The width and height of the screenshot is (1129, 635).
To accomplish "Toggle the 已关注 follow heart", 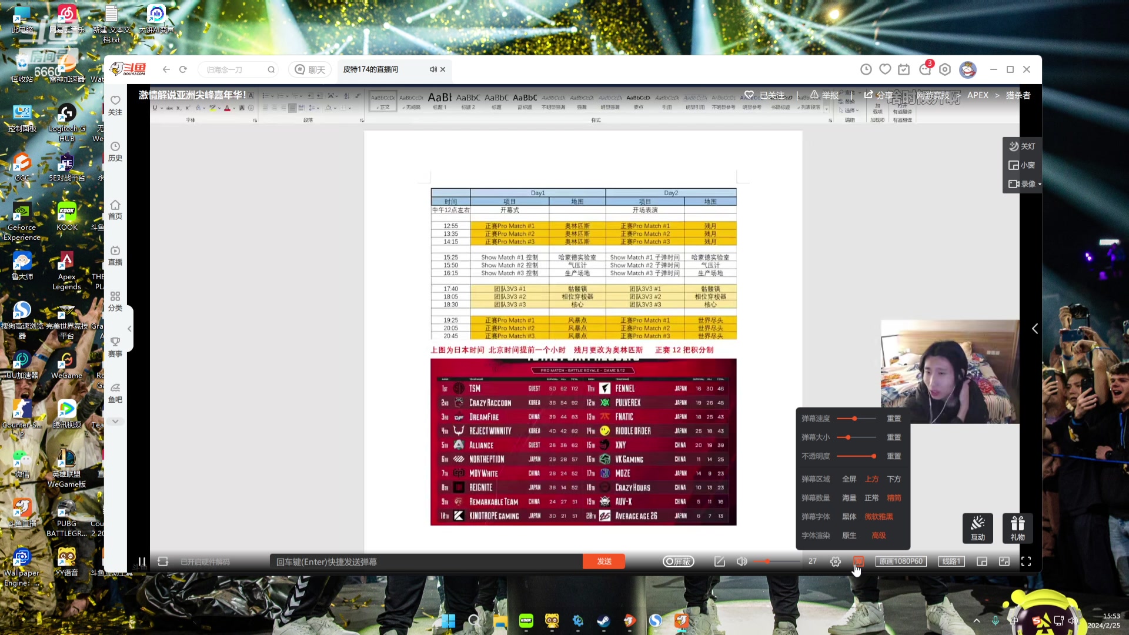I will pyautogui.click(x=764, y=95).
